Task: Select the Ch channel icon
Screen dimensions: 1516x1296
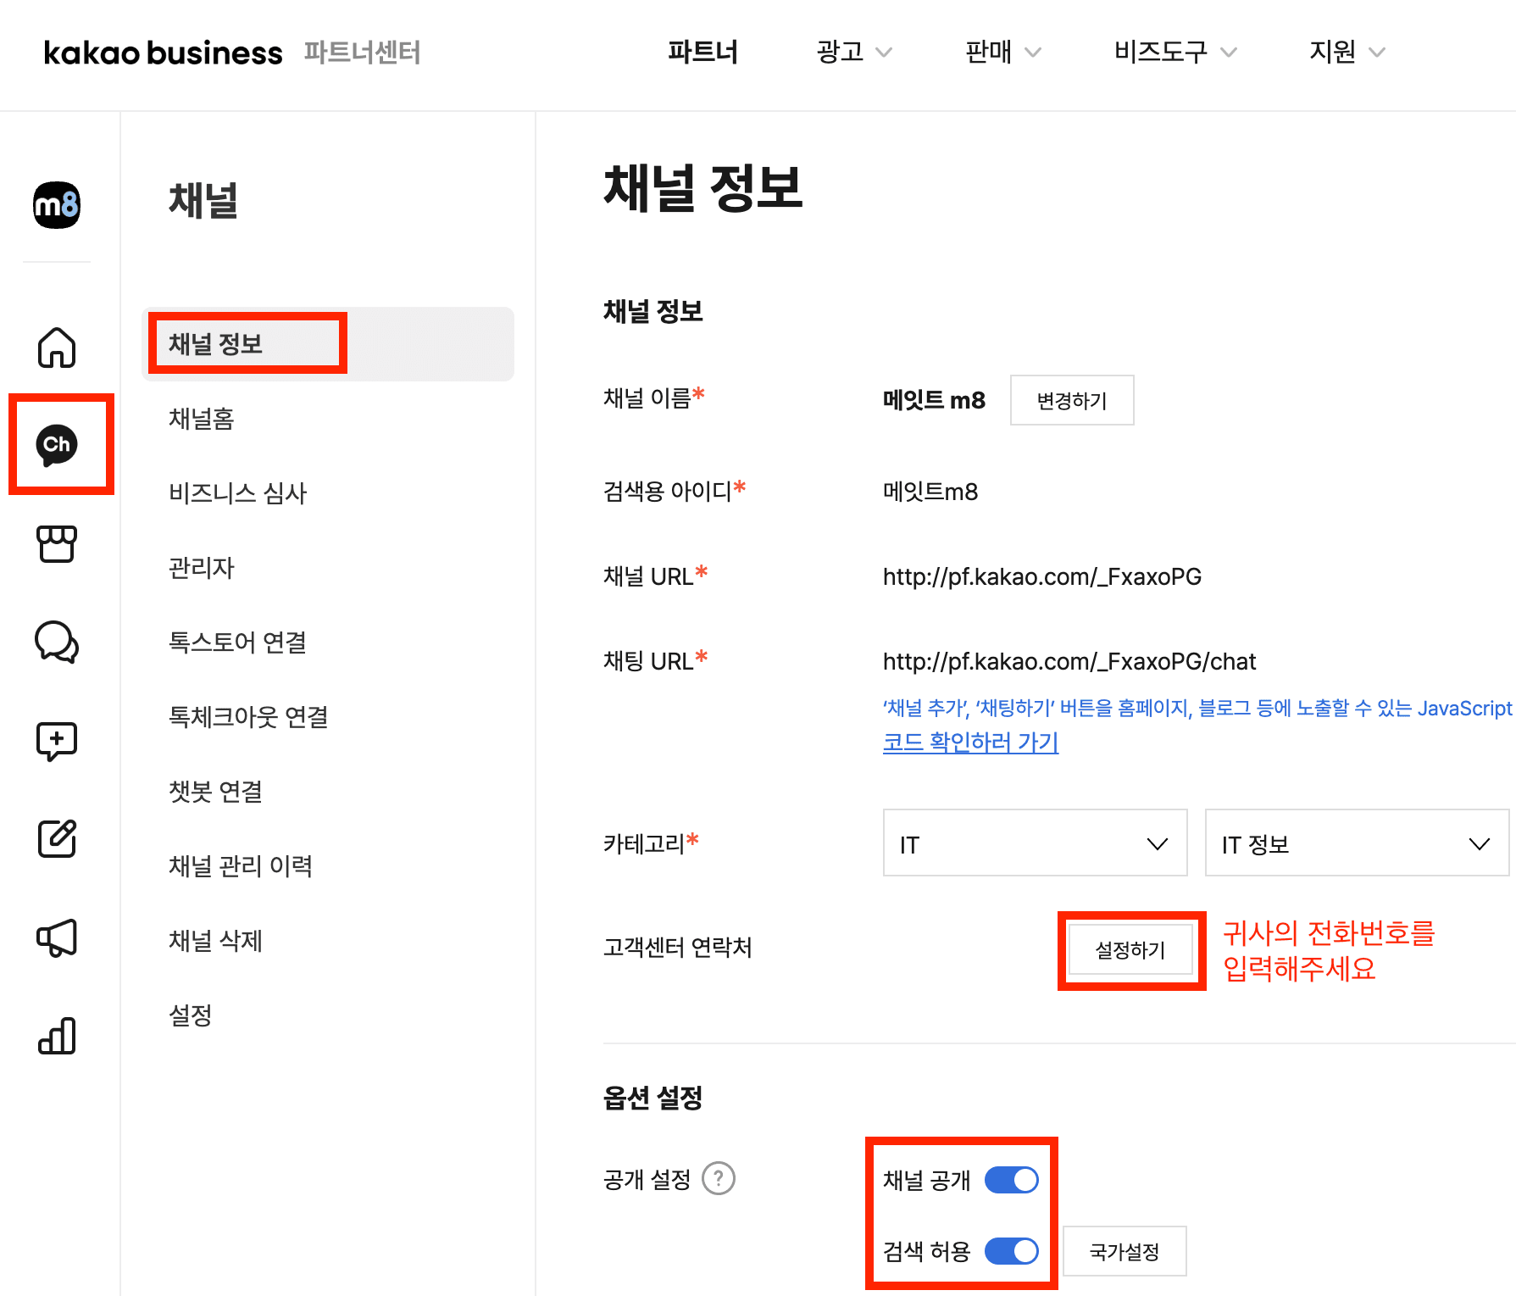Action: 57,445
